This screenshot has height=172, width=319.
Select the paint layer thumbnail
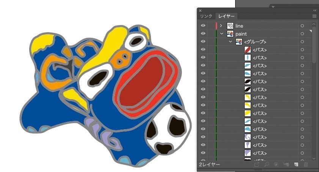230,34
